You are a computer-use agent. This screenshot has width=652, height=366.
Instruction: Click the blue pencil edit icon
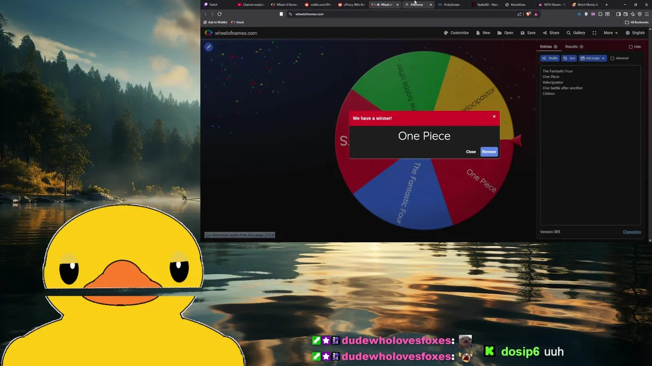click(x=208, y=47)
